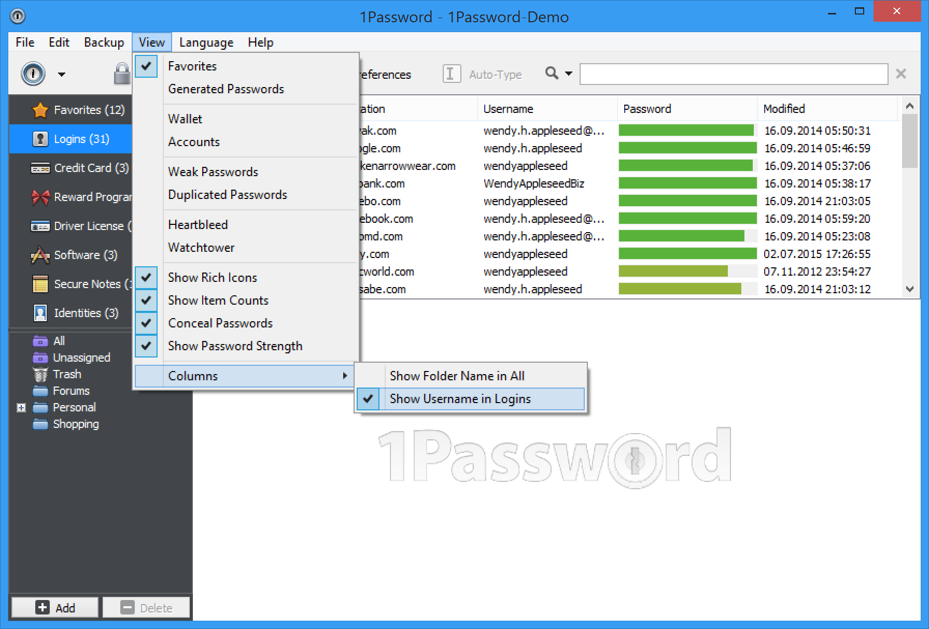Image resolution: width=929 pixels, height=629 pixels.
Task: Open the All folder icon
Action: (40, 341)
